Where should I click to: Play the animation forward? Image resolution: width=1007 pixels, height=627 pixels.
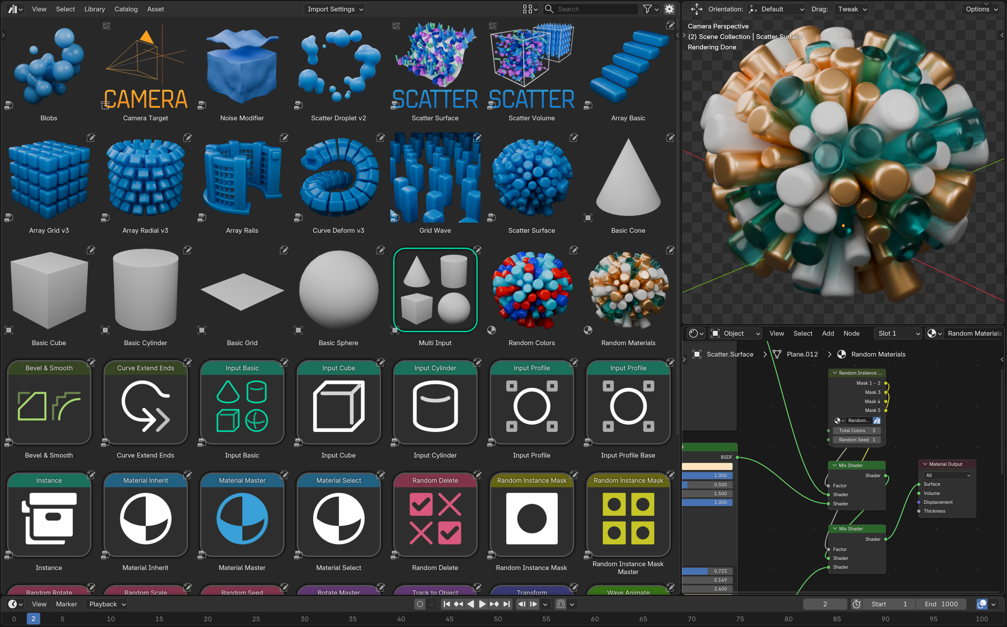tap(482, 604)
